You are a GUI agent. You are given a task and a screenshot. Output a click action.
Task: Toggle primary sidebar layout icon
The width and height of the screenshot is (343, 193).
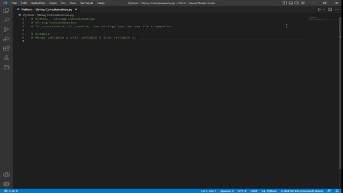pyautogui.click(x=285, y=3)
